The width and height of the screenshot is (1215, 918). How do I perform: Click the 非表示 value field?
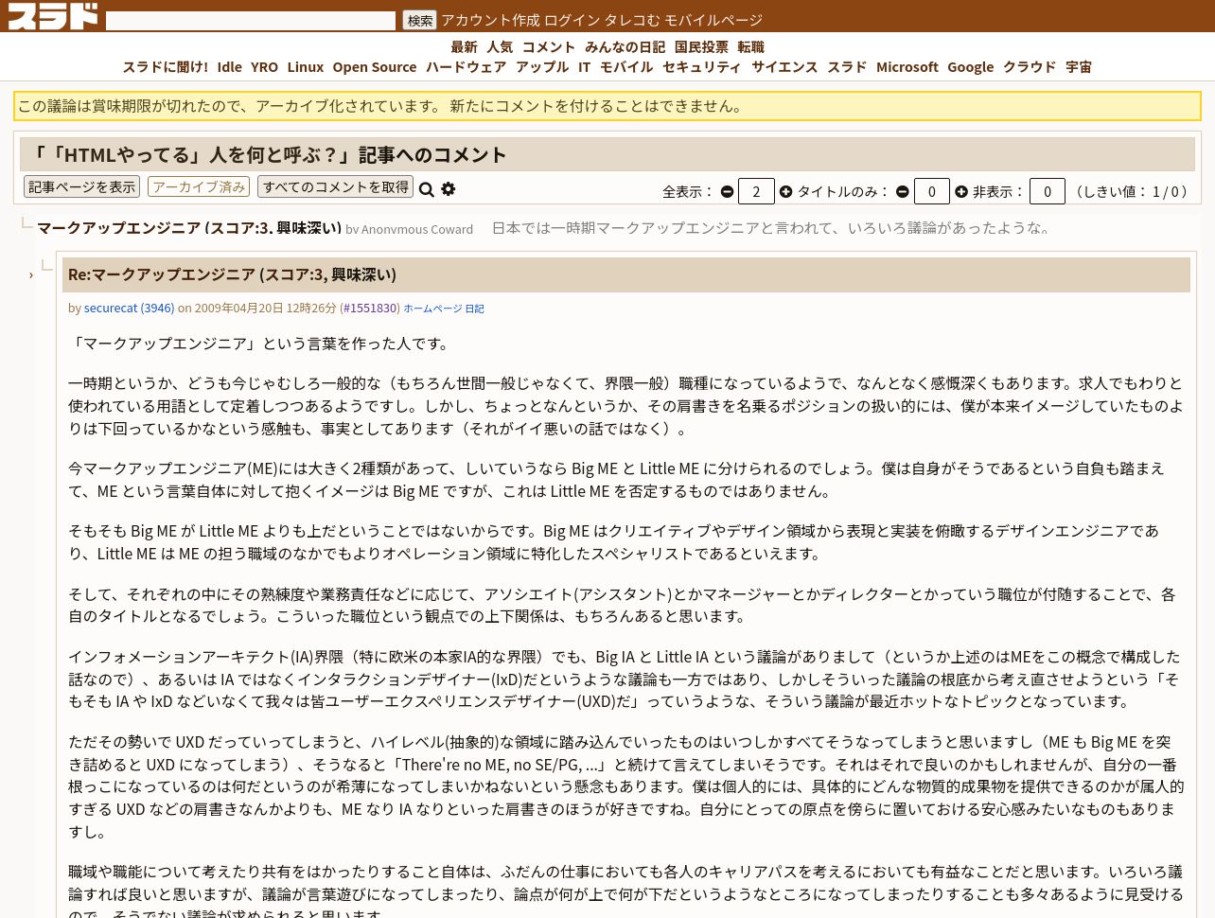click(1048, 191)
